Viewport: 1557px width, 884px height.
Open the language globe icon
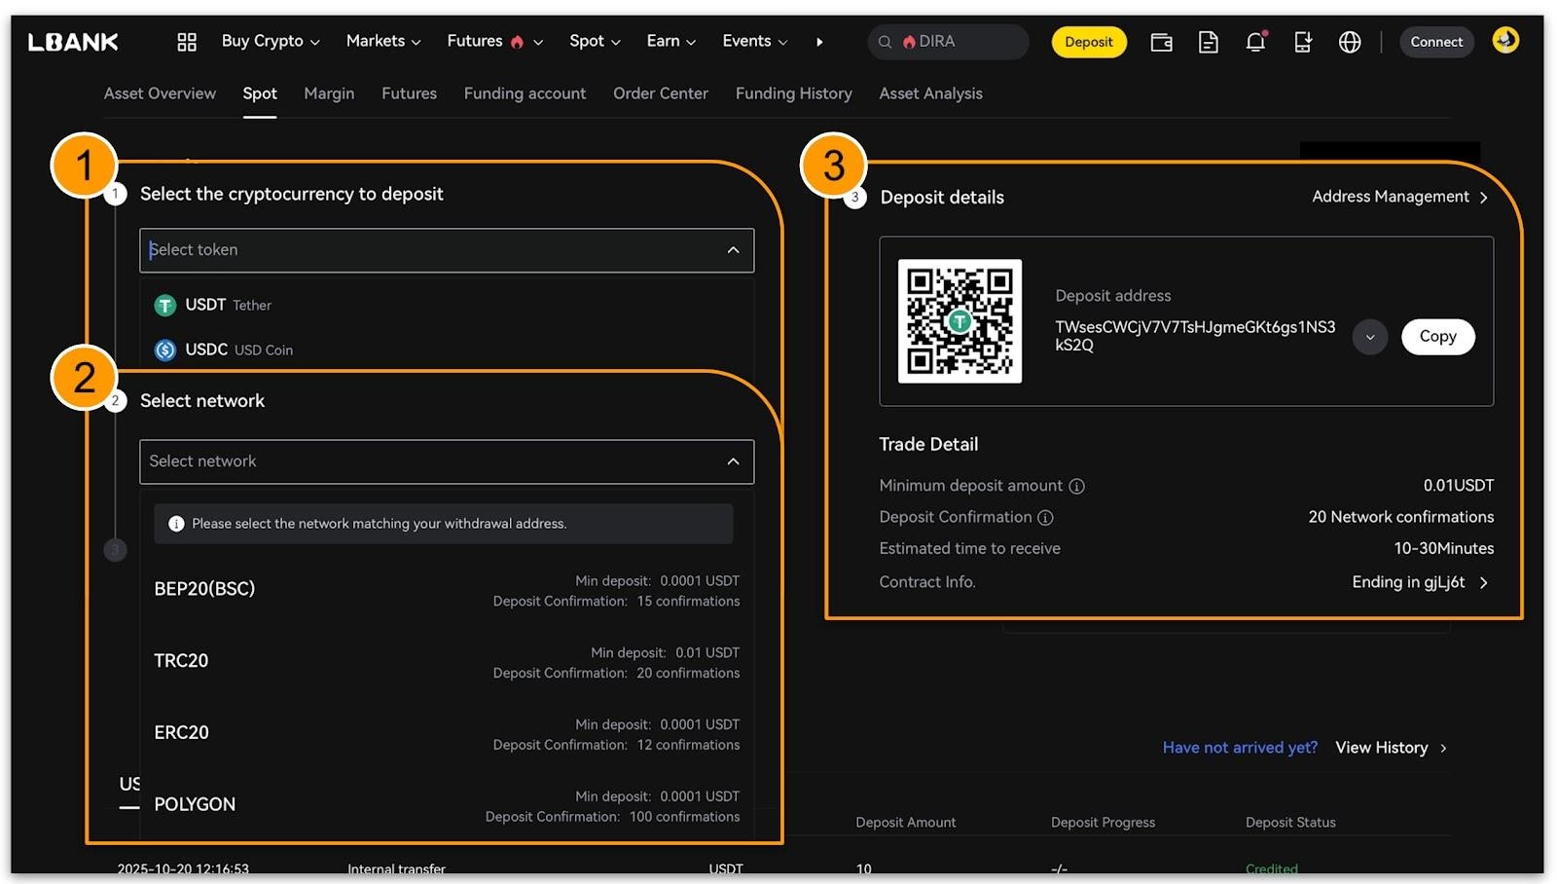(x=1350, y=42)
